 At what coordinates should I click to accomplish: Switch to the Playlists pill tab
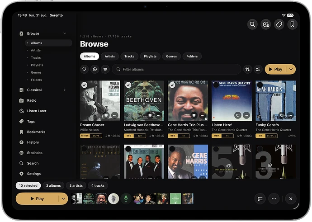tap(150, 57)
